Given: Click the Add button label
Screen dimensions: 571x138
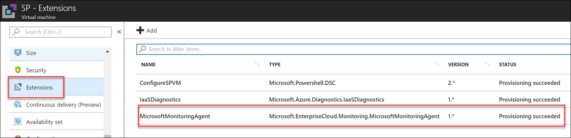Looking at the screenshot, I should point(152,31).
